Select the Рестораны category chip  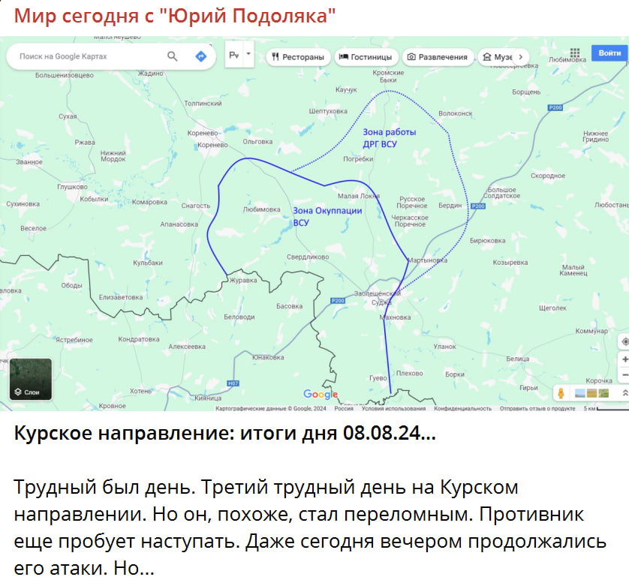point(298,57)
